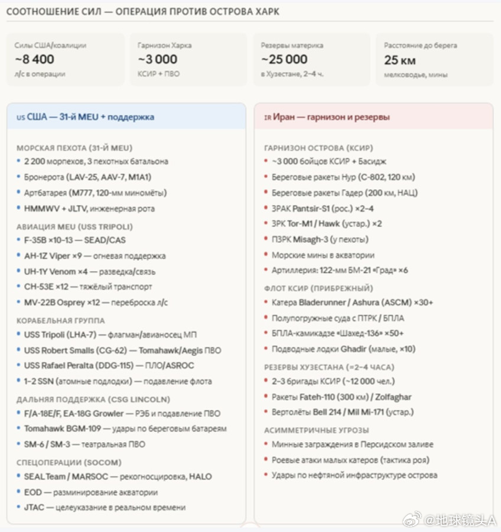Click the Fateh-110 / Zolfaghar missiles entry
The height and width of the screenshot is (532, 501).
point(341,397)
